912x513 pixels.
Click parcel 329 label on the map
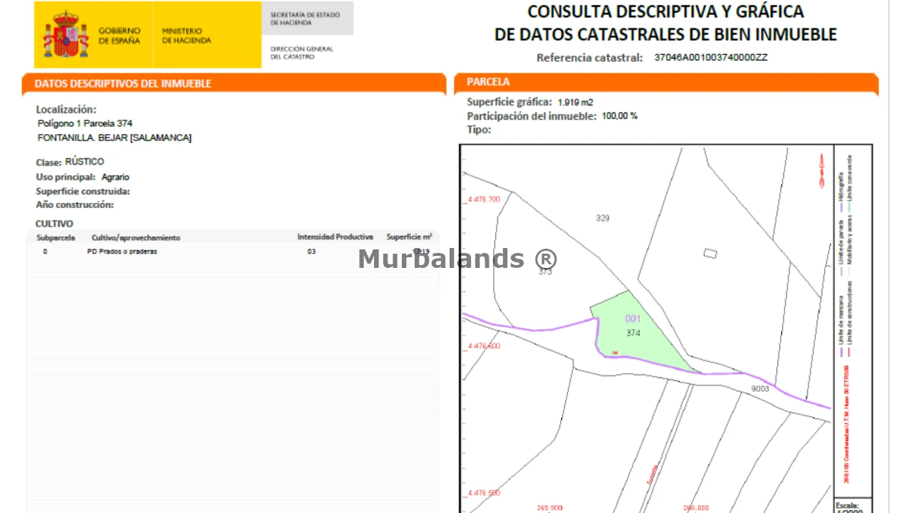click(x=603, y=218)
